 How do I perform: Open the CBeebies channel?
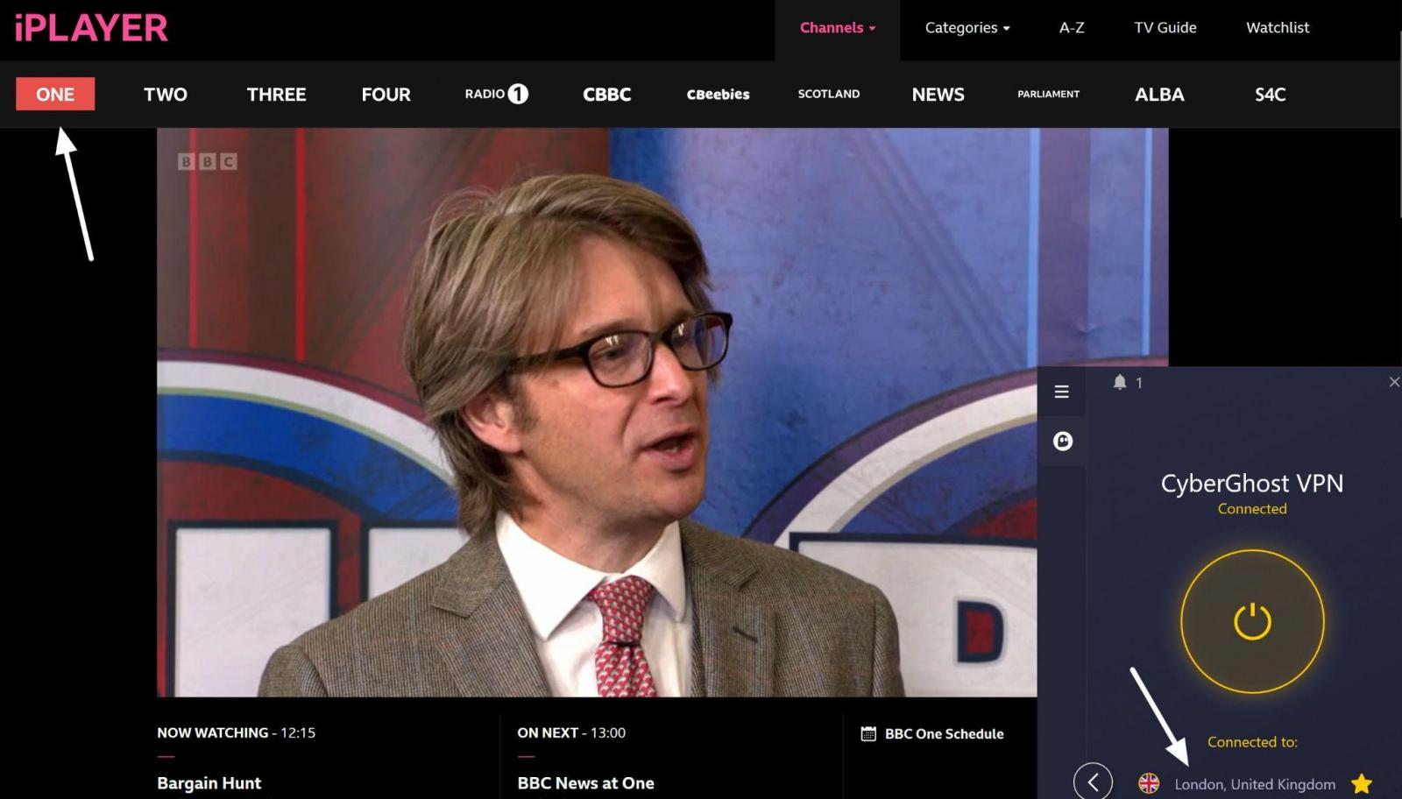tap(718, 94)
